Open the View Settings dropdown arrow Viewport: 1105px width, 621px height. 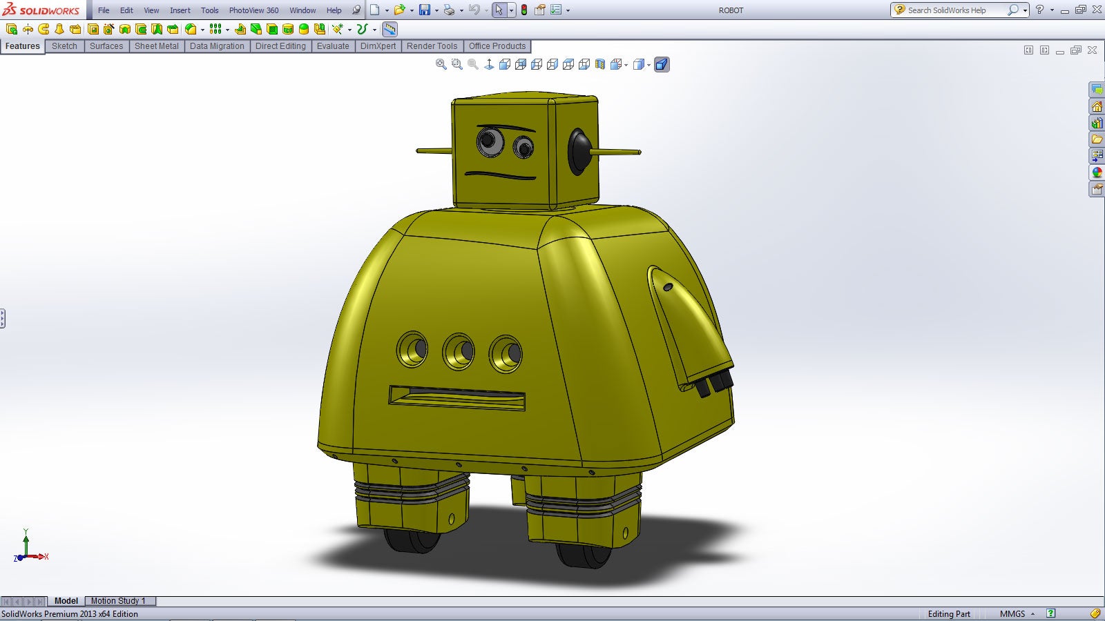(x=626, y=64)
